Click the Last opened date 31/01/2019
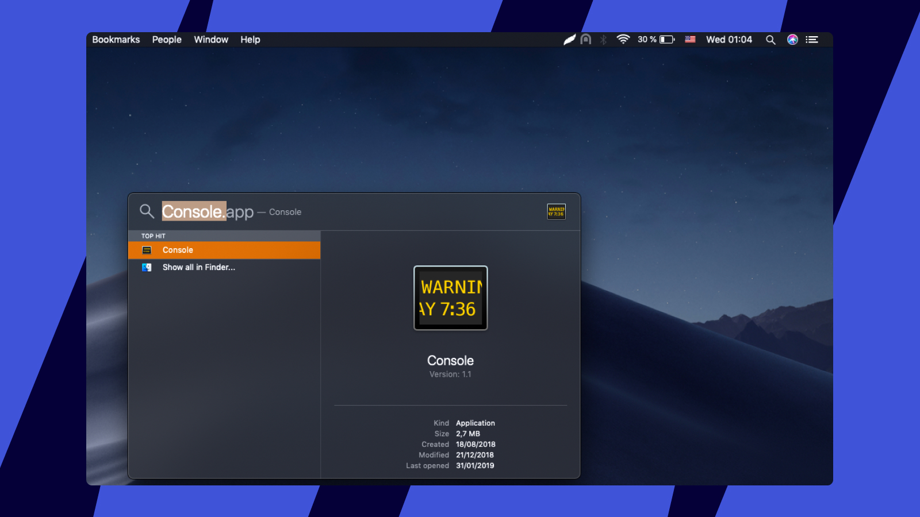Viewport: 920px width, 517px height. (x=475, y=466)
